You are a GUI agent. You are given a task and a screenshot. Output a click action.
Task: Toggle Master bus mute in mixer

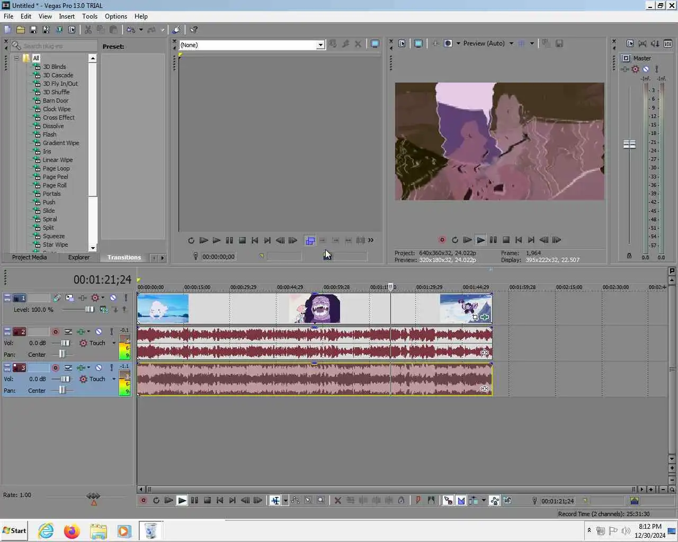(646, 69)
